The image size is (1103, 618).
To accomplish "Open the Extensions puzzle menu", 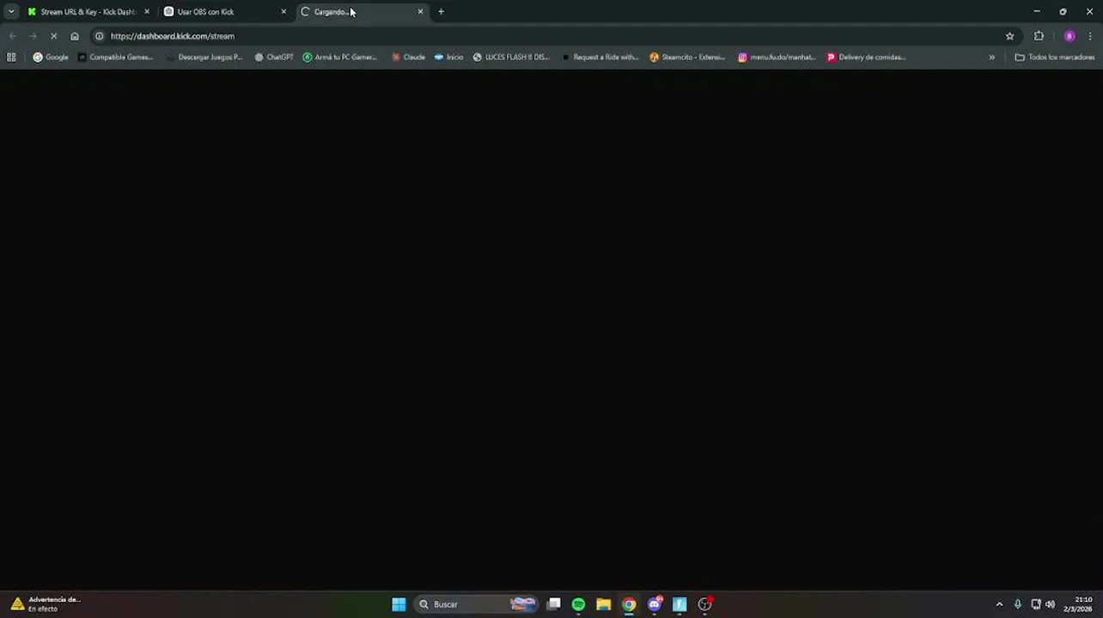I will click(x=1039, y=36).
